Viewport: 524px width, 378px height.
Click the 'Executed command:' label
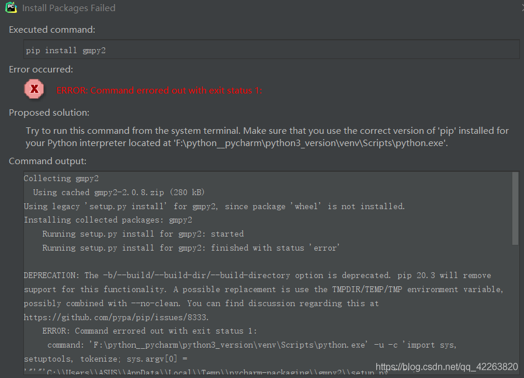[52, 30]
